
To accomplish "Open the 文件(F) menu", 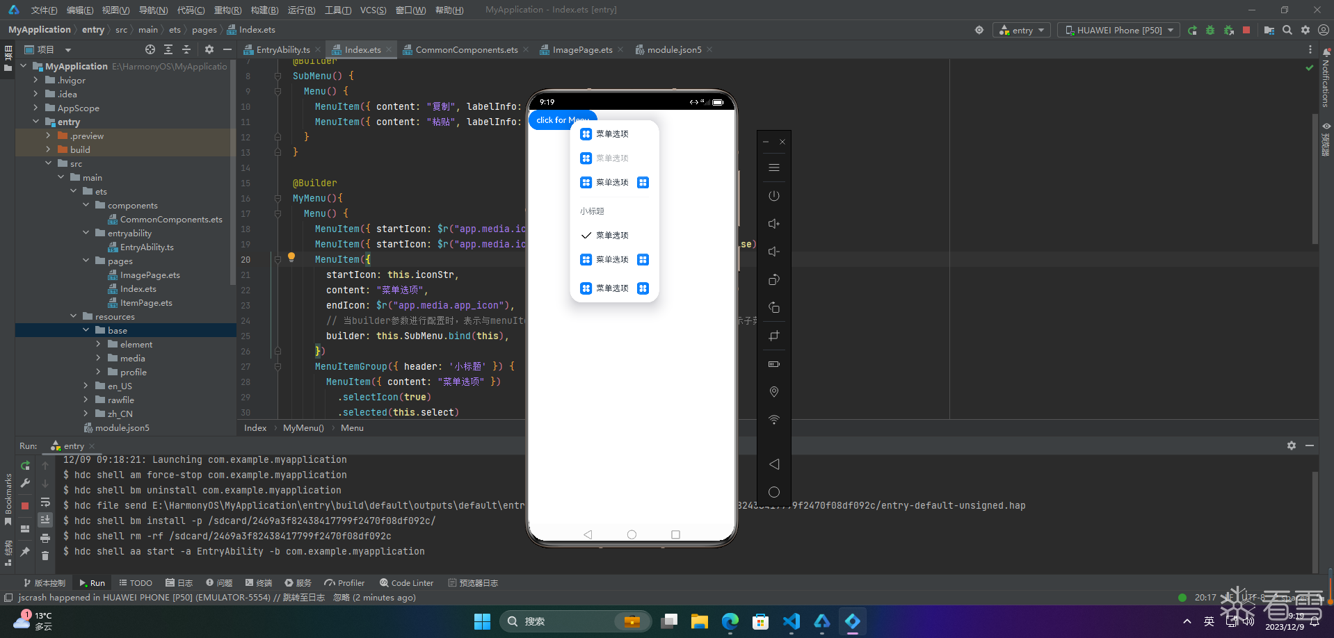I will tap(44, 10).
